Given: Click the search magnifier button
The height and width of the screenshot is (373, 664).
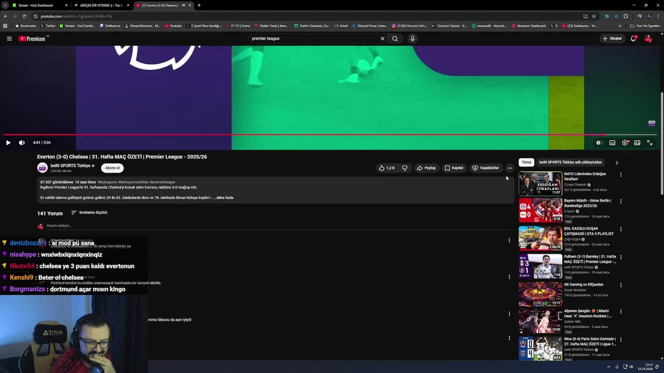Looking at the screenshot, I should (x=395, y=38).
